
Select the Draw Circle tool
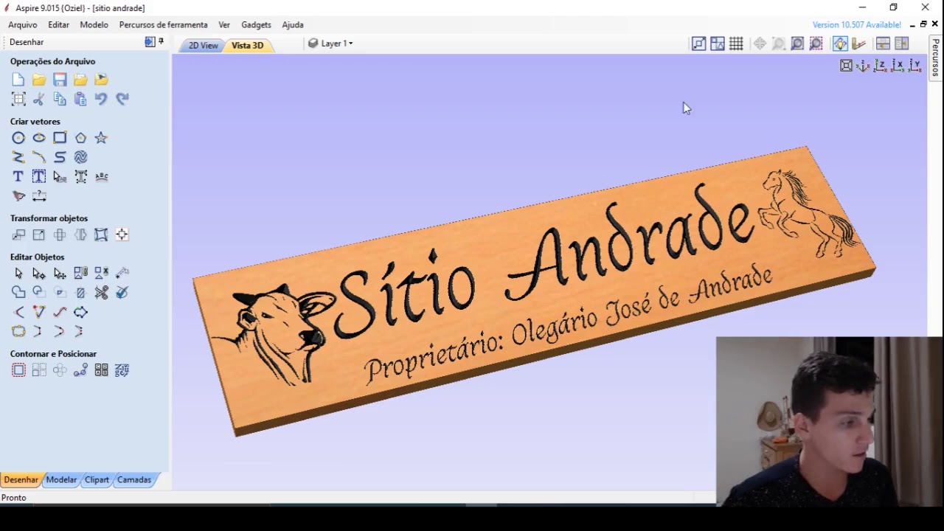[x=18, y=138]
